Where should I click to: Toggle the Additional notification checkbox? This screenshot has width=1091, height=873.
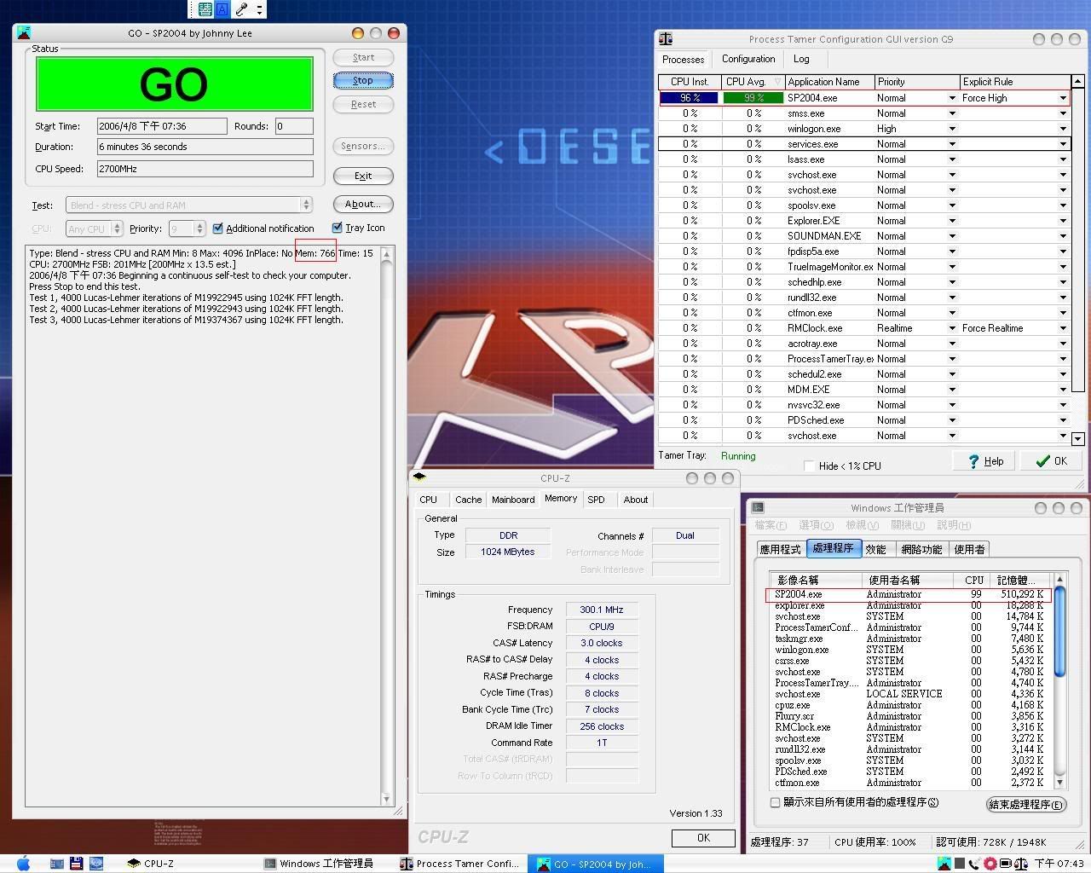tap(218, 228)
